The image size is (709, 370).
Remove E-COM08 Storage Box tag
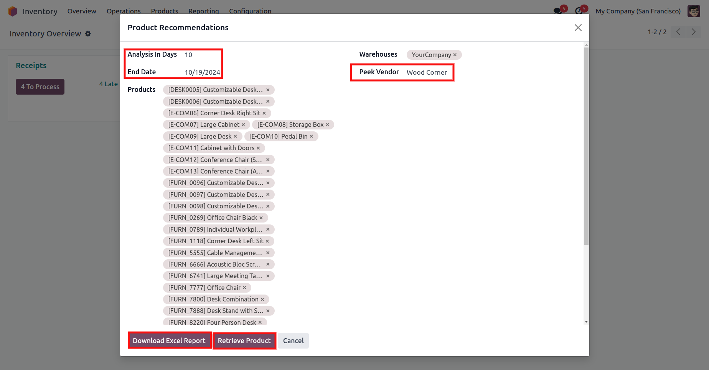click(327, 125)
